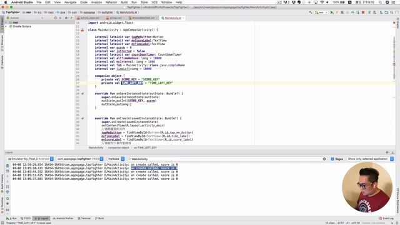Open the Build menu
This screenshot has height=225, width=400.
coord(124,2)
